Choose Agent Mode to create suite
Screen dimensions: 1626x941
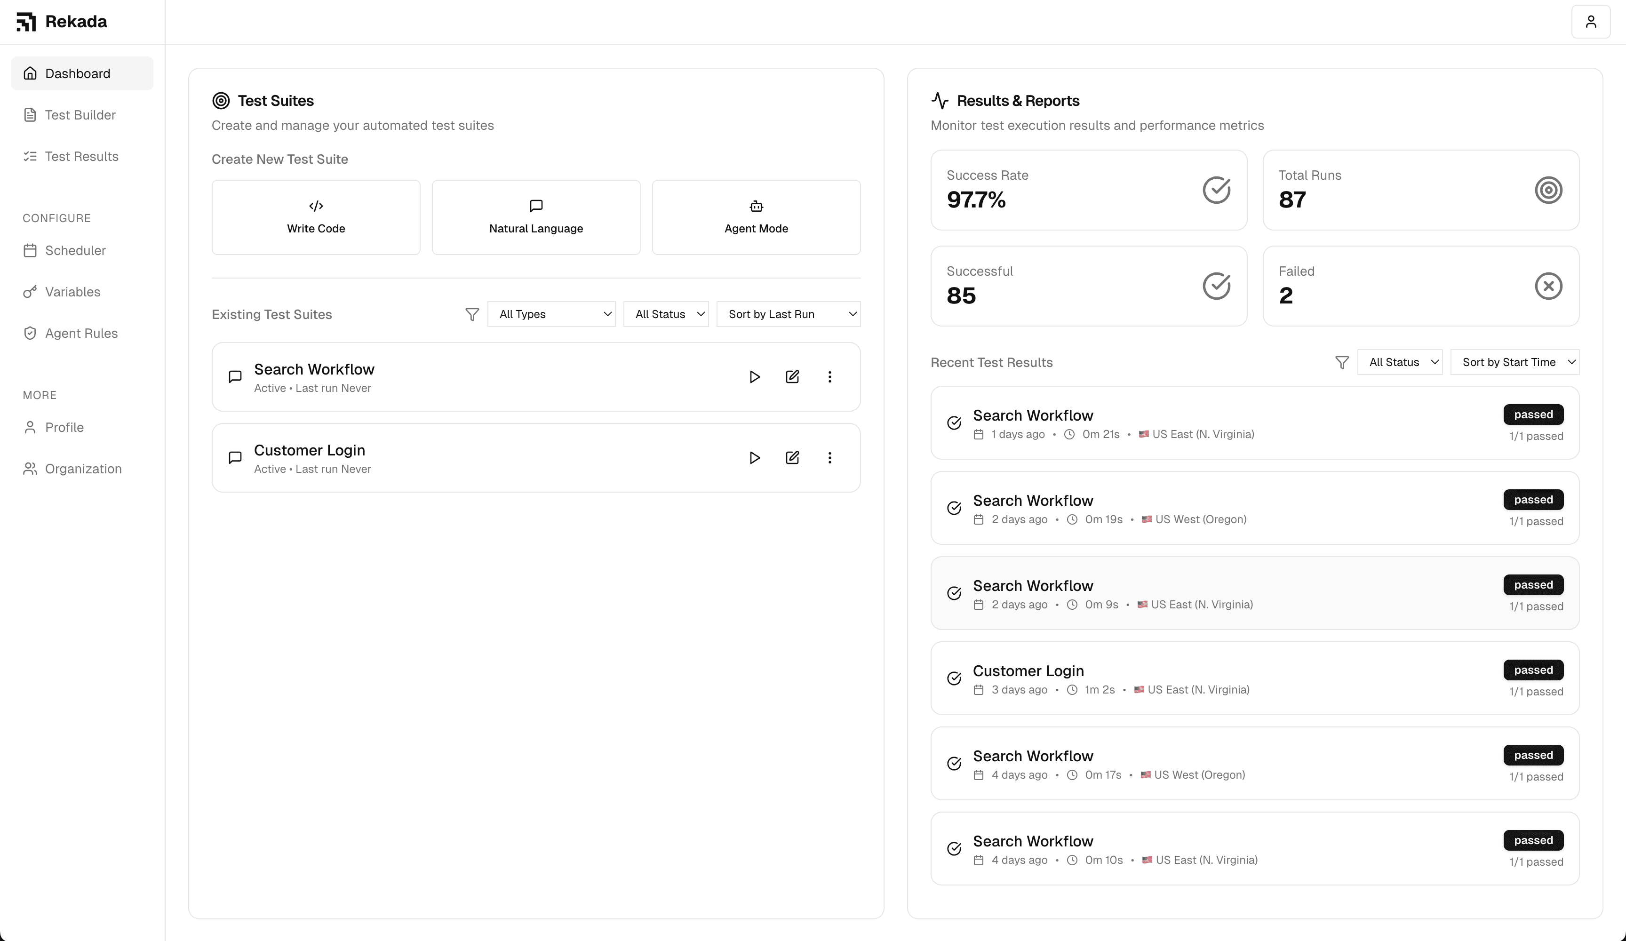point(756,217)
